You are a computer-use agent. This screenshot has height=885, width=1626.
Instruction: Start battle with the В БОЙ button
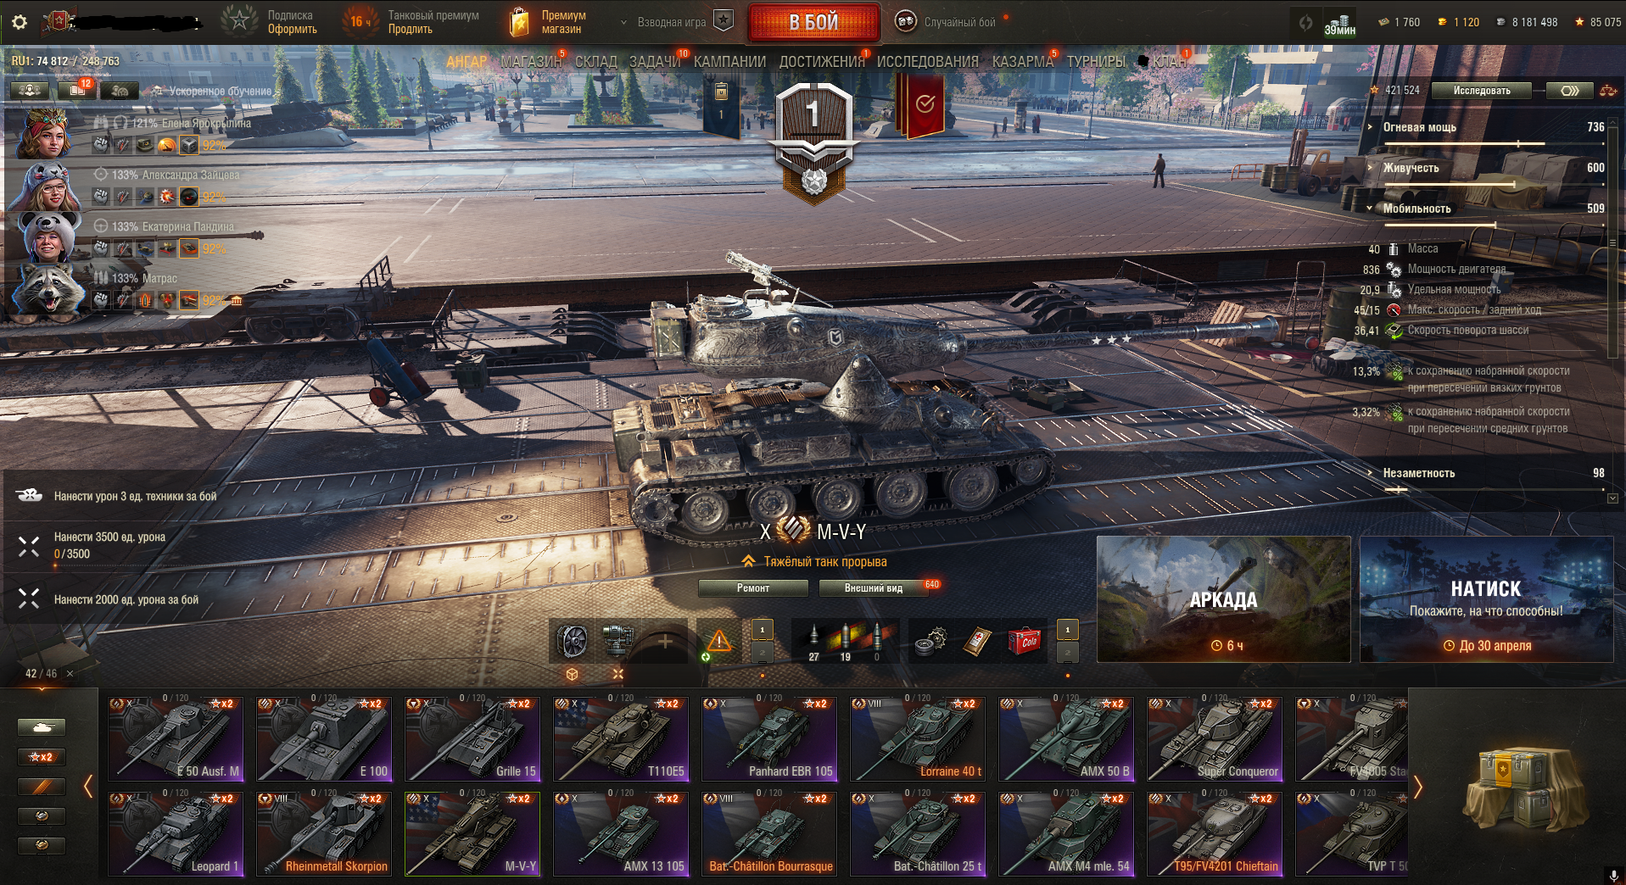coord(813,23)
